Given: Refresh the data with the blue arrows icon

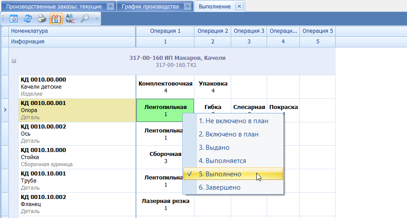Looking at the screenshot, I should click(x=27, y=19).
